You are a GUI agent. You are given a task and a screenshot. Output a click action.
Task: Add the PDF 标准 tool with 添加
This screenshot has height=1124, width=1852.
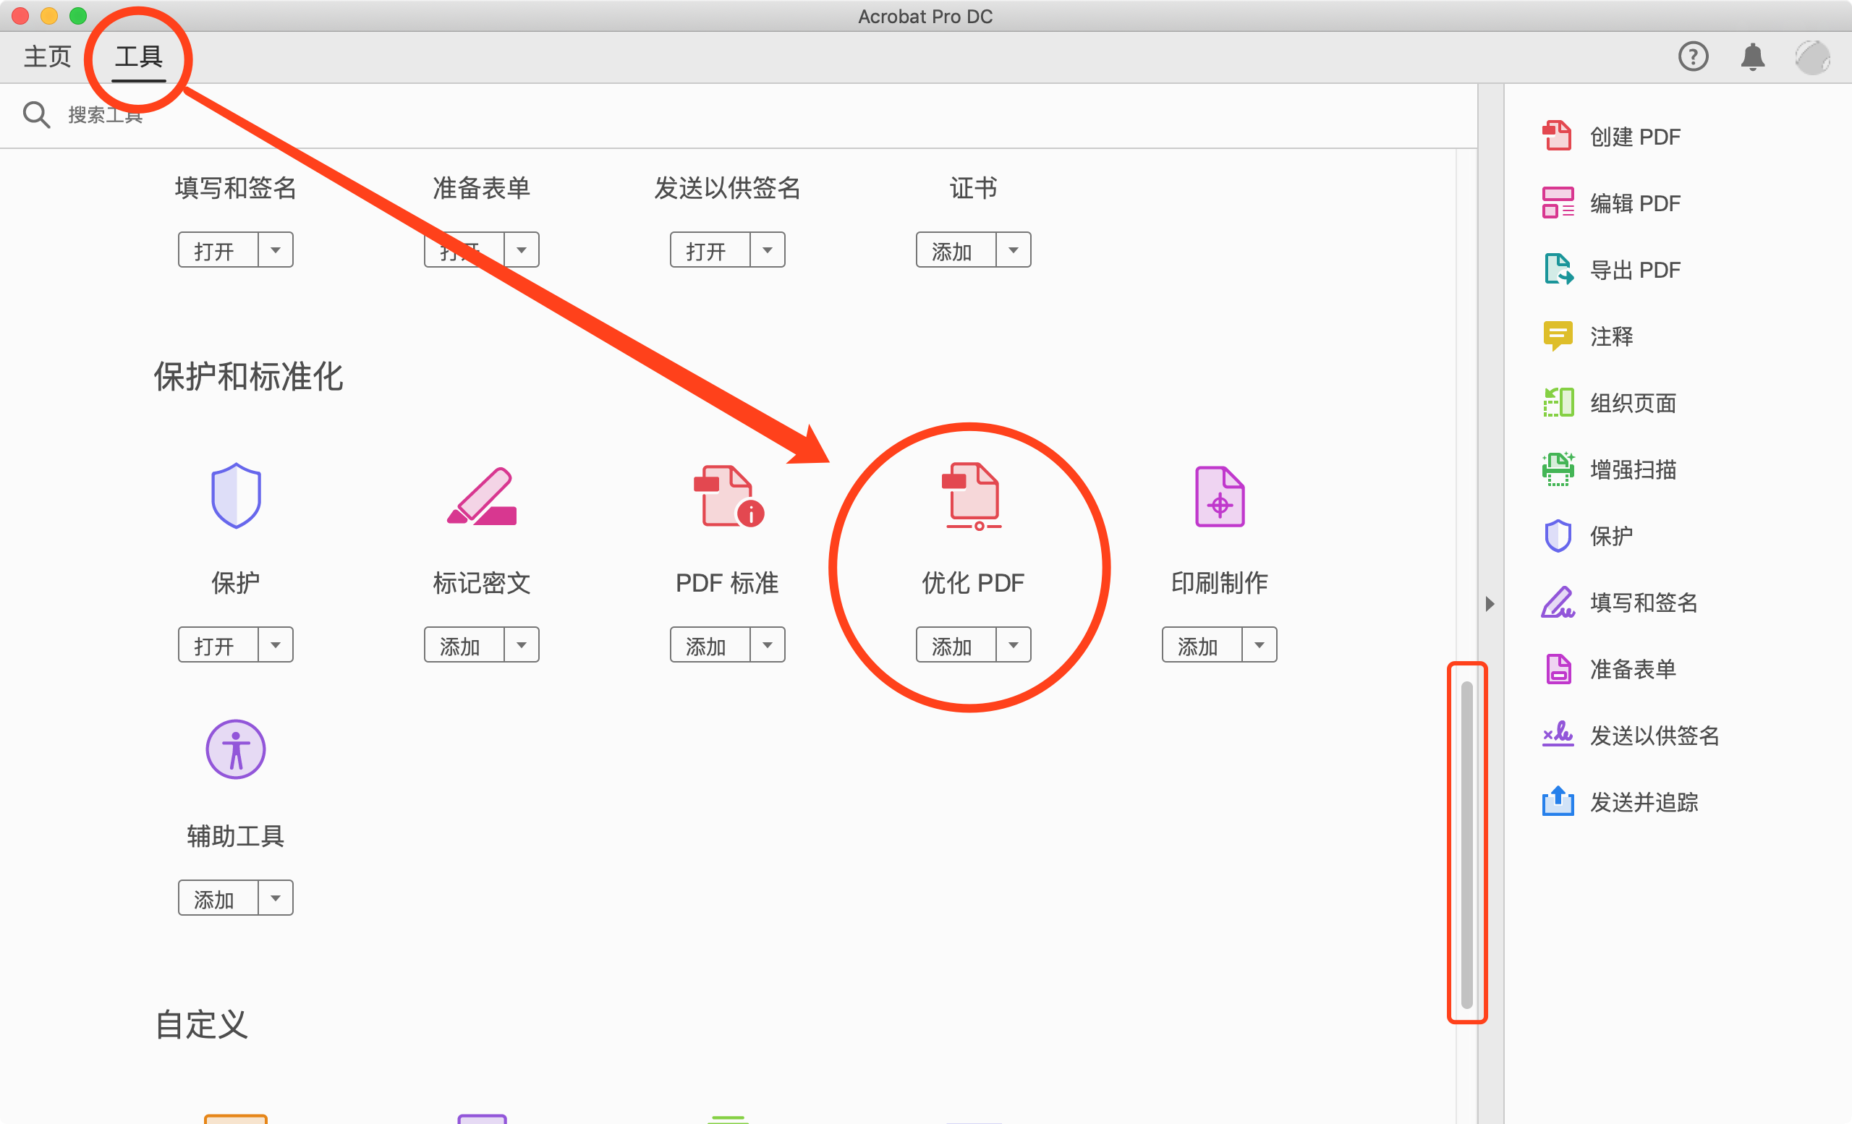click(x=710, y=644)
